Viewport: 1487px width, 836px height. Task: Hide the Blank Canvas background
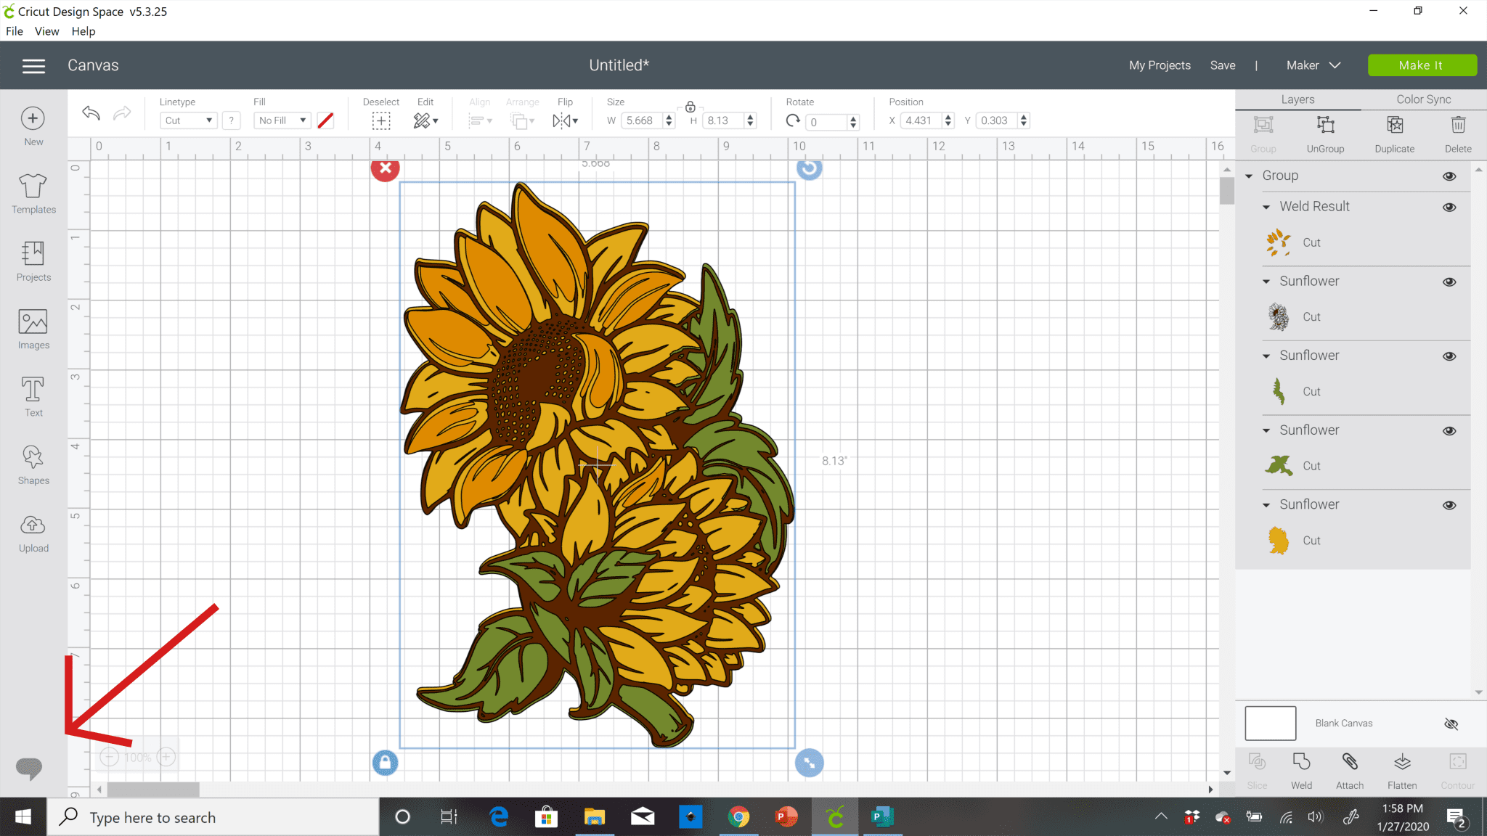point(1452,724)
